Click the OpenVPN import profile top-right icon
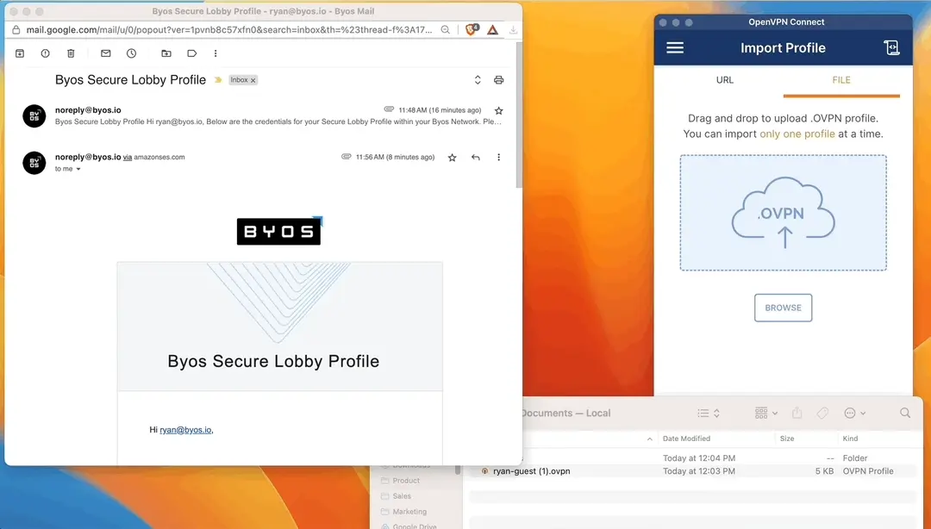Viewport: 931px width, 529px height. (891, 48)
